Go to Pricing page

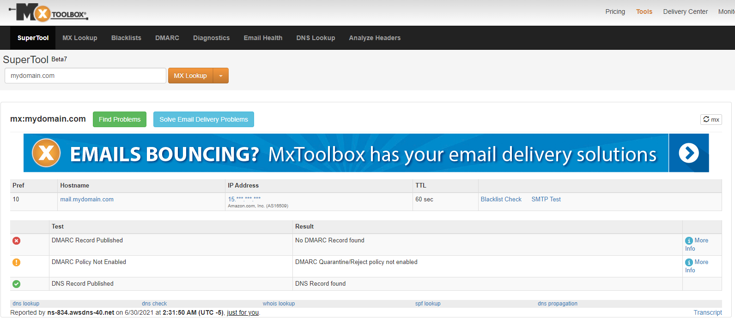(x=615, y=12)
